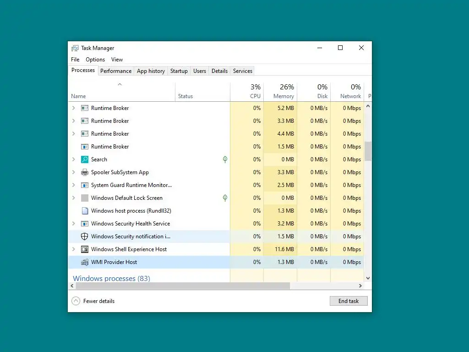Open the Options menu

point(95,60)
